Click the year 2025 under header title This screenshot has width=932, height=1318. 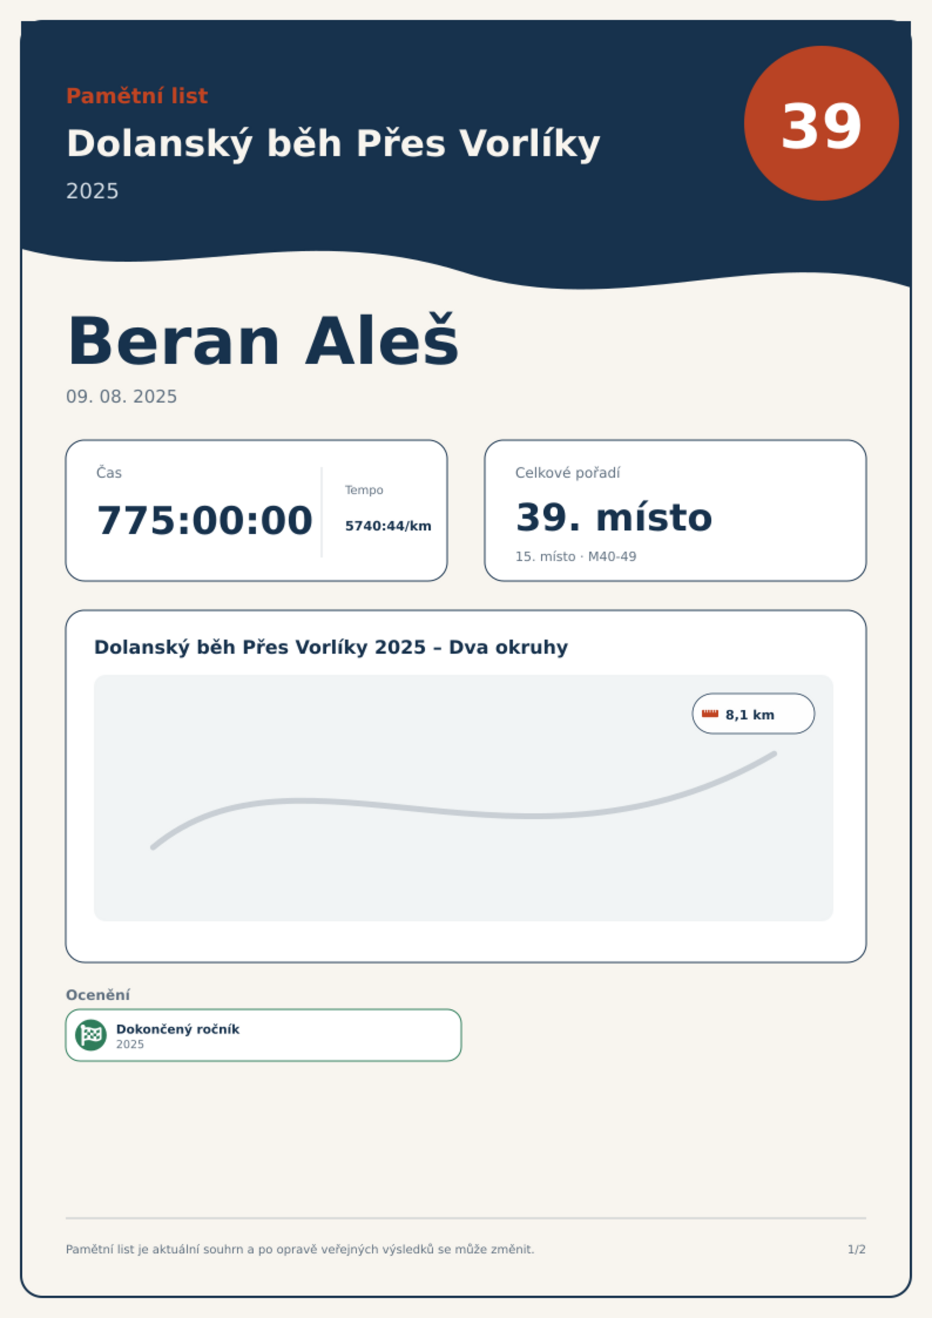[x=92, y=191]
